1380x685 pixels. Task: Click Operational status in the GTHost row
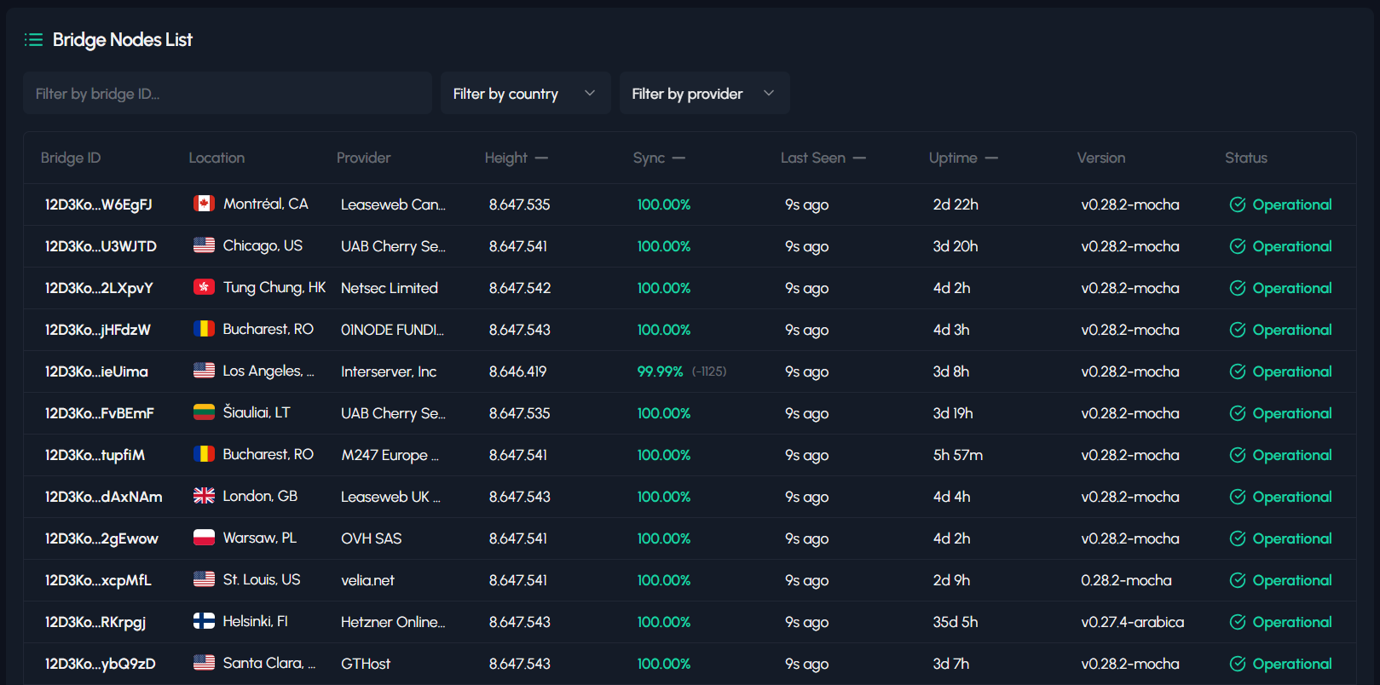tap(1280, 664)
